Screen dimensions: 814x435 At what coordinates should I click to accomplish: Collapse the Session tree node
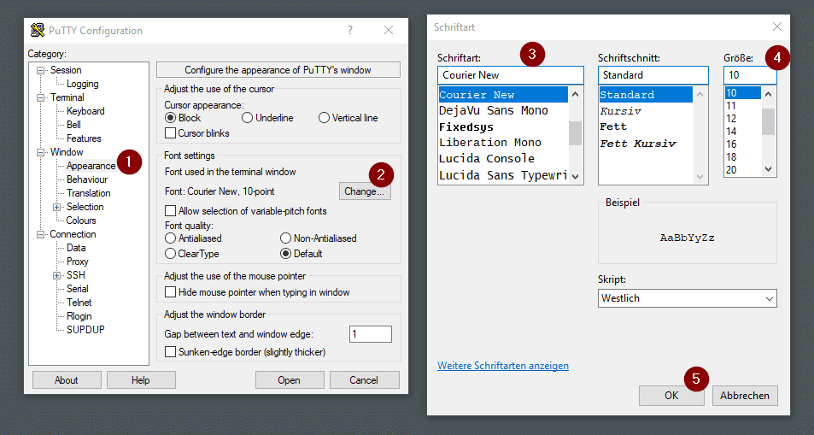coord(40,70)
